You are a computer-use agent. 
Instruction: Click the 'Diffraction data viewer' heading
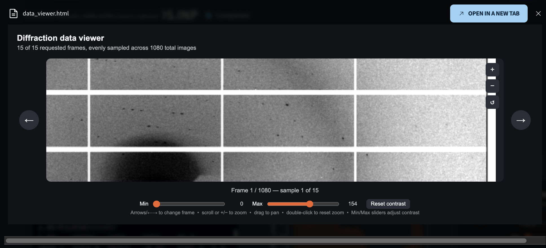coord(60,38)
